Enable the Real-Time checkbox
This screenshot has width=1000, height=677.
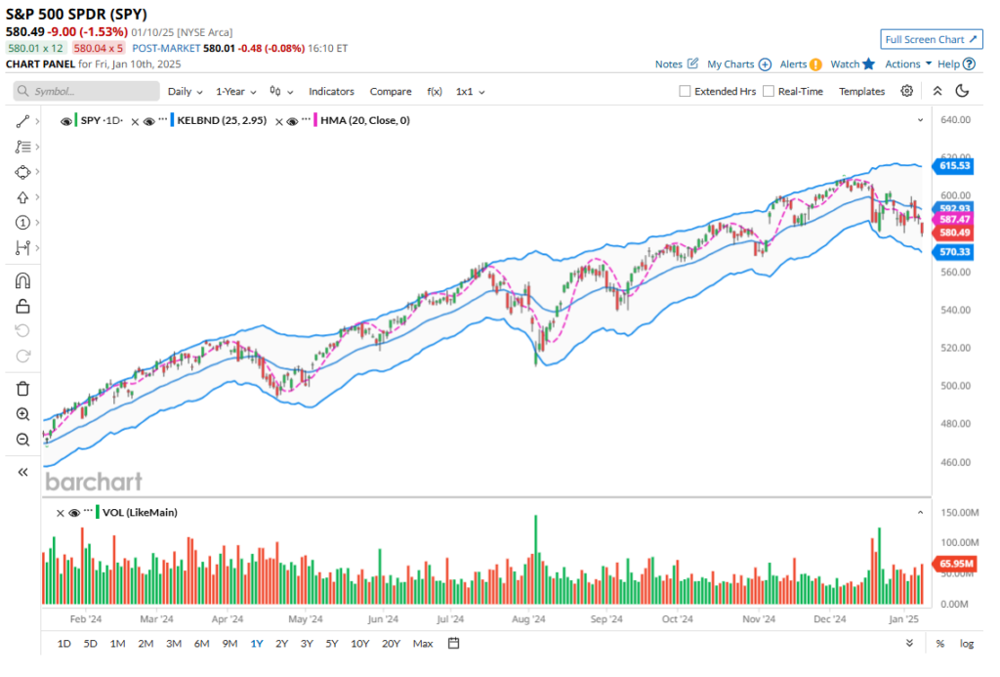[x=769, y=91]
